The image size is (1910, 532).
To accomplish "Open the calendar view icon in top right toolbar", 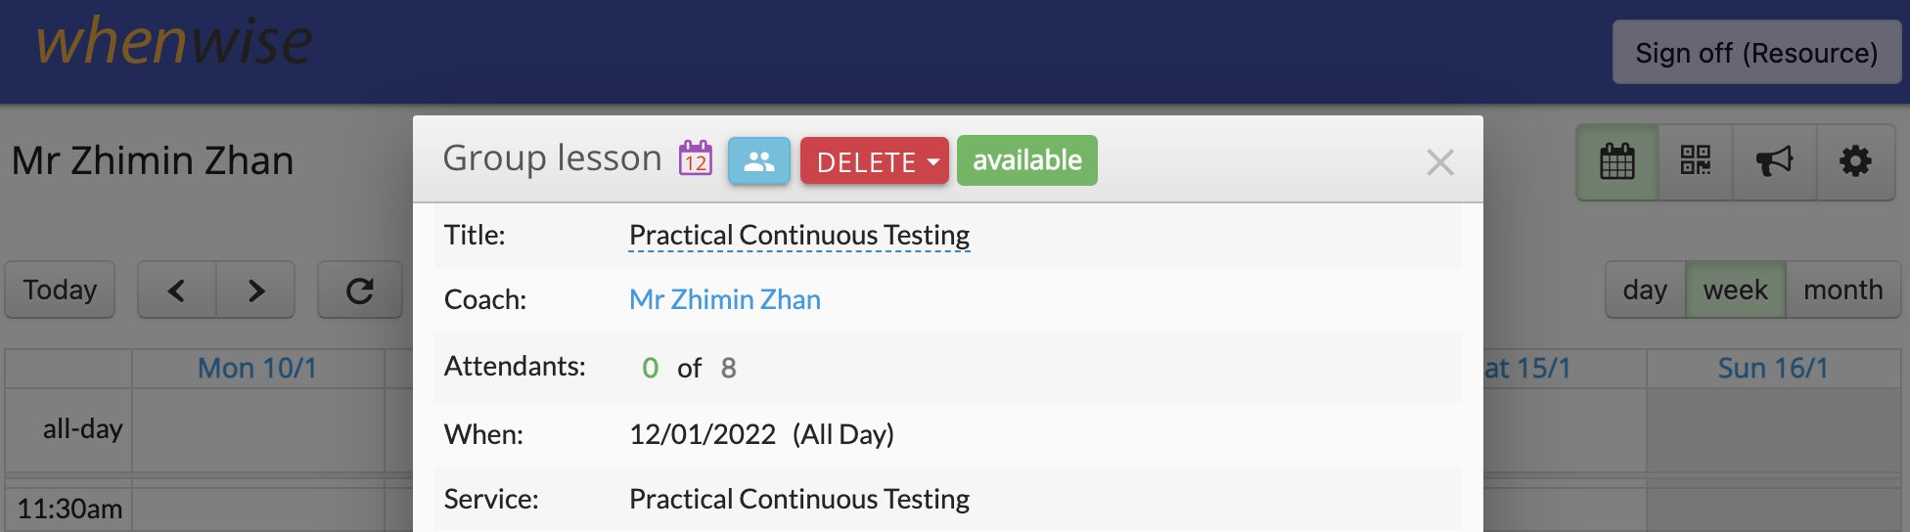I will 1616,161.
